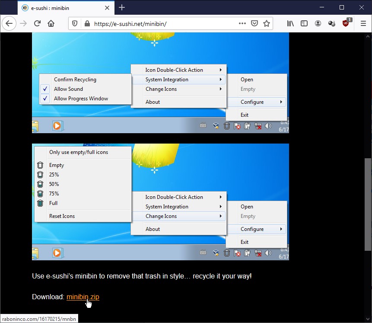
Task: Click the vertical scrollbar thumb
Action: (x=368, y=204)
